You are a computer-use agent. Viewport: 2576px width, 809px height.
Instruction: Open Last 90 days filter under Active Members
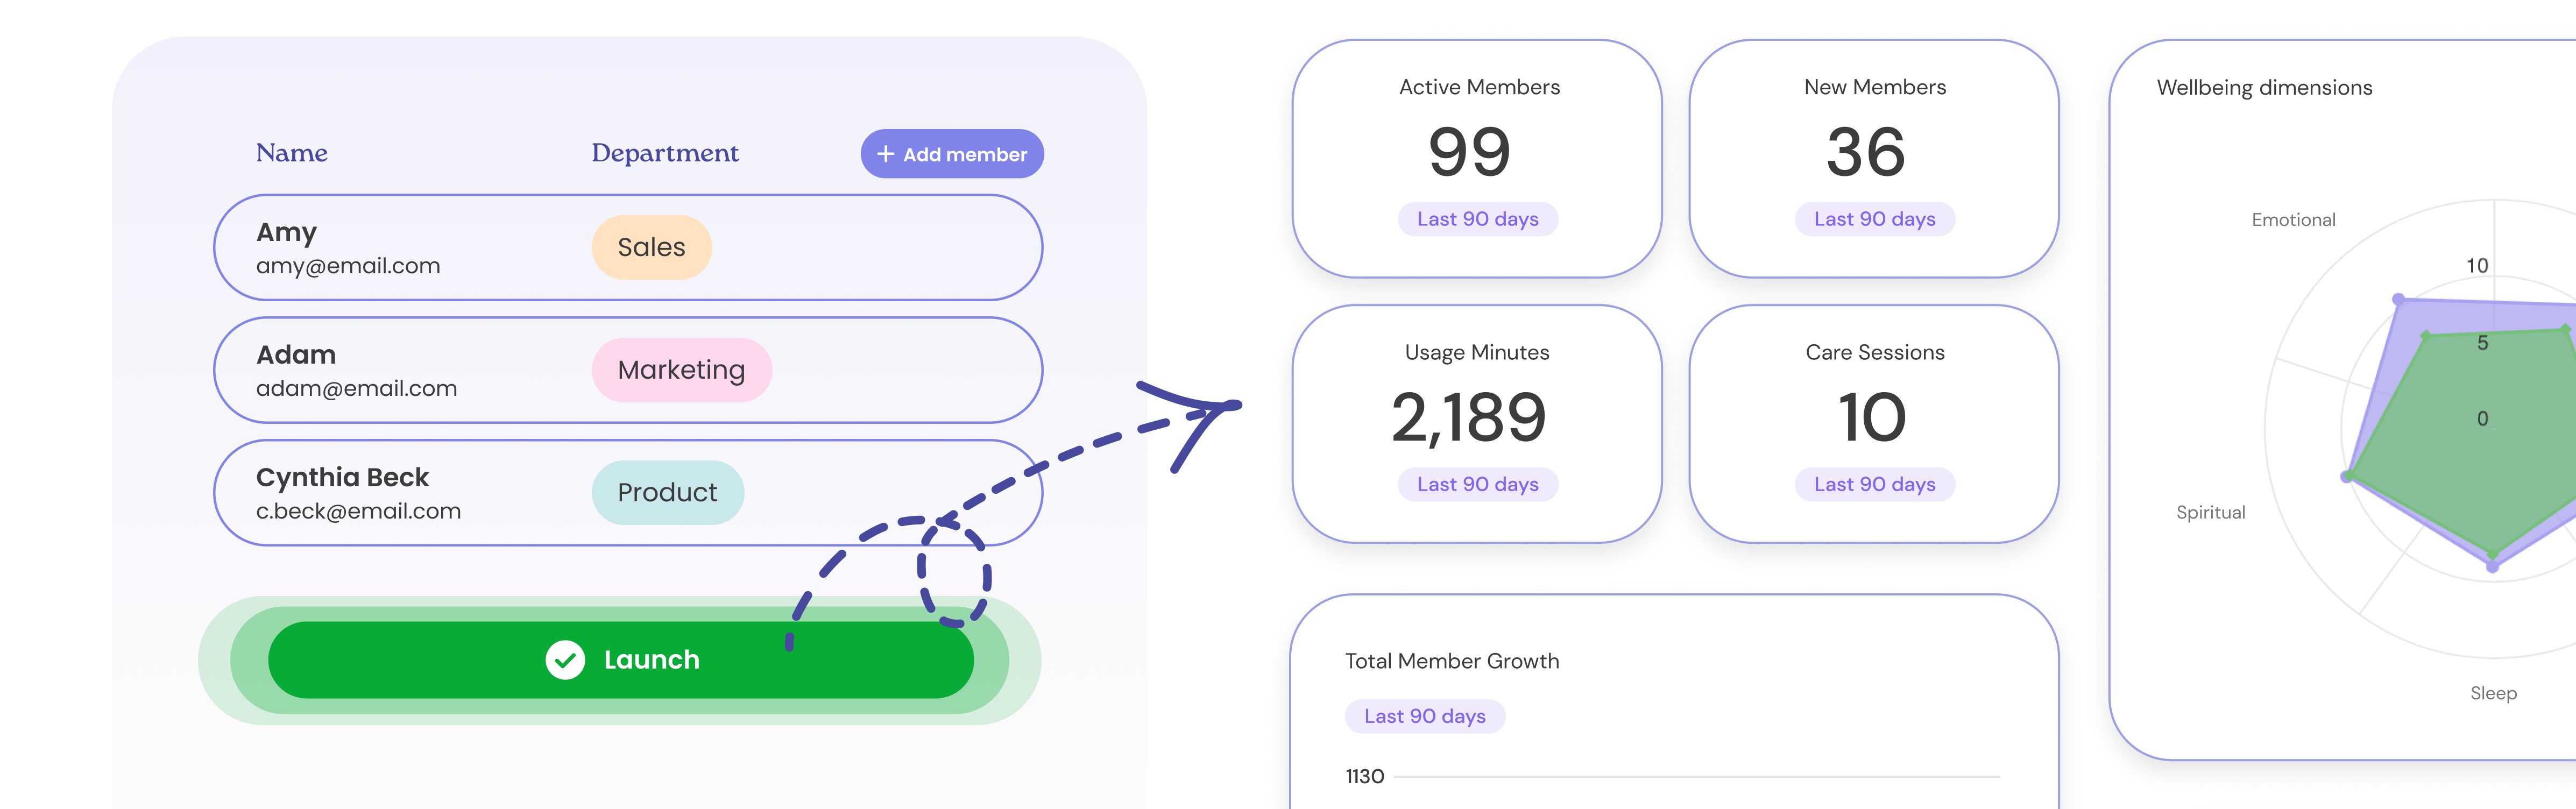click(1477, 219)
